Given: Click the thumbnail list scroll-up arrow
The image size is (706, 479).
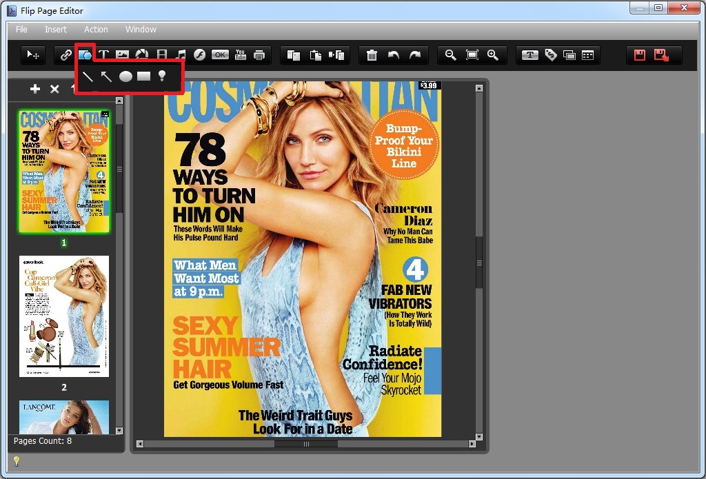Looking at the screenshot, I should [x=119, y=101].
